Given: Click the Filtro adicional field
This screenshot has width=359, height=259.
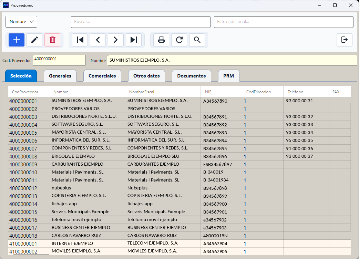Looking at the screenshot, I should coord(284,22).
